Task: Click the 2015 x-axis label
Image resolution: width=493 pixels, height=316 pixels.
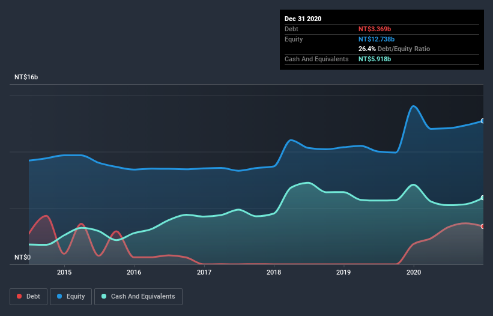Action: coord(64,272)
